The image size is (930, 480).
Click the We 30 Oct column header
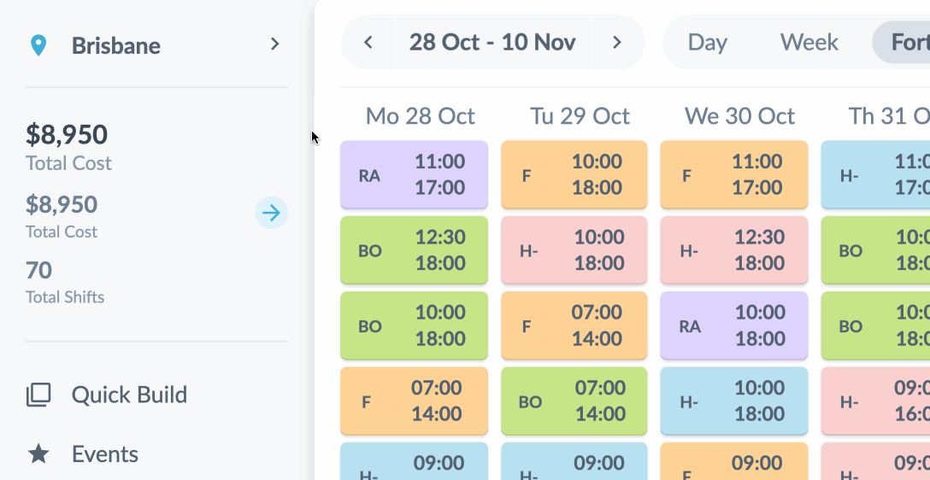click(x=739, y=116)
